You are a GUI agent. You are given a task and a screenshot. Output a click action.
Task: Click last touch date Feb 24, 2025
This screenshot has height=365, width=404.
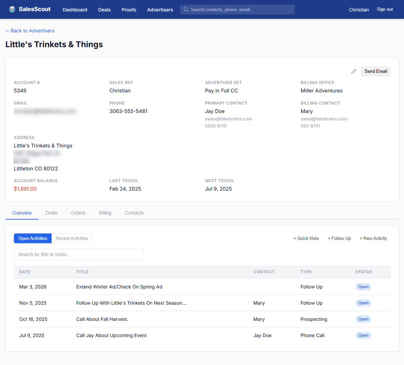coord(125,189)
